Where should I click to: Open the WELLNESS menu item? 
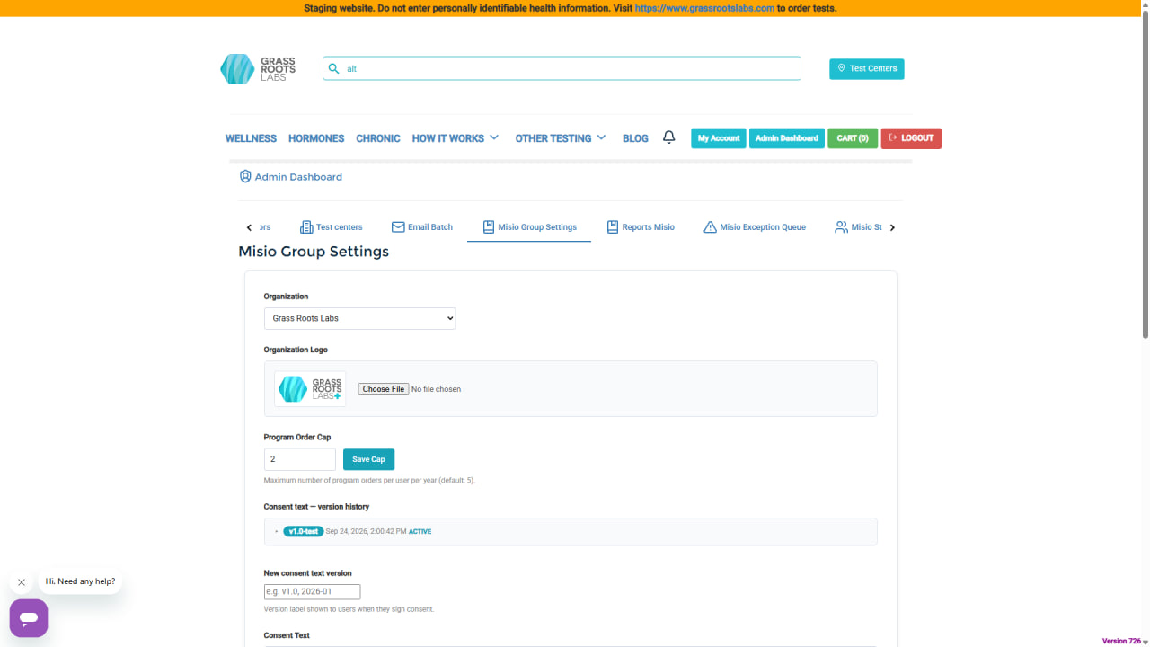[x=251, y=138]
